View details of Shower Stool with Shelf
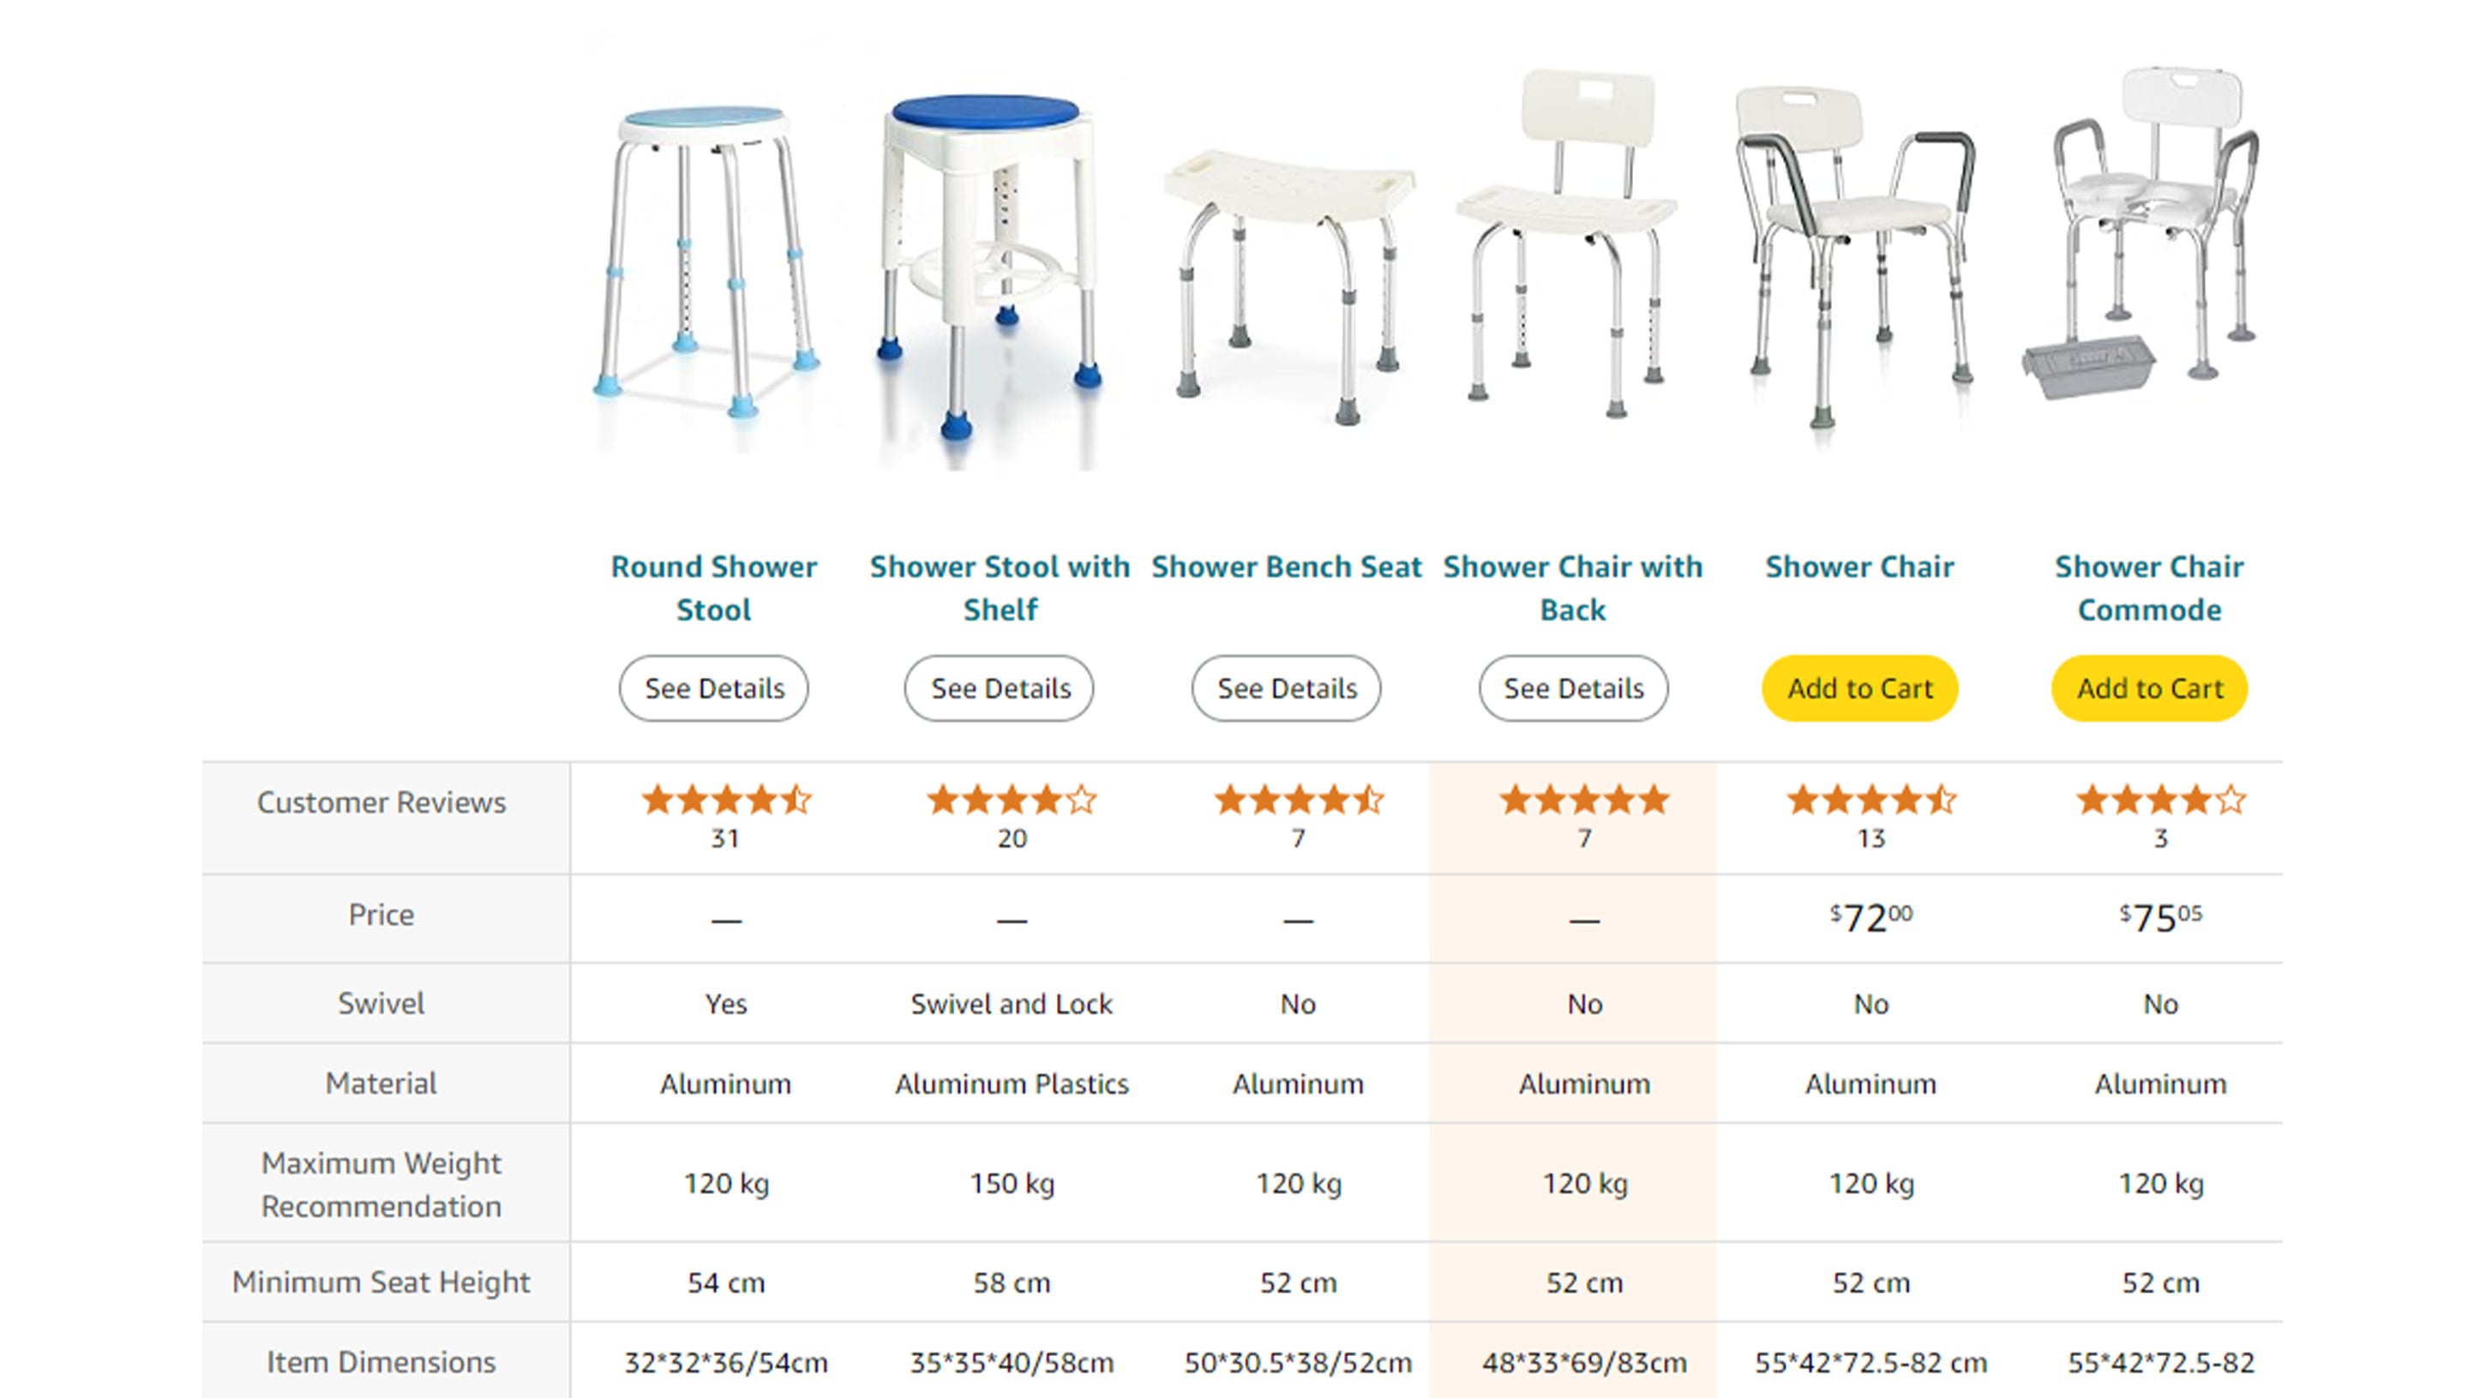 [1000, 689]
